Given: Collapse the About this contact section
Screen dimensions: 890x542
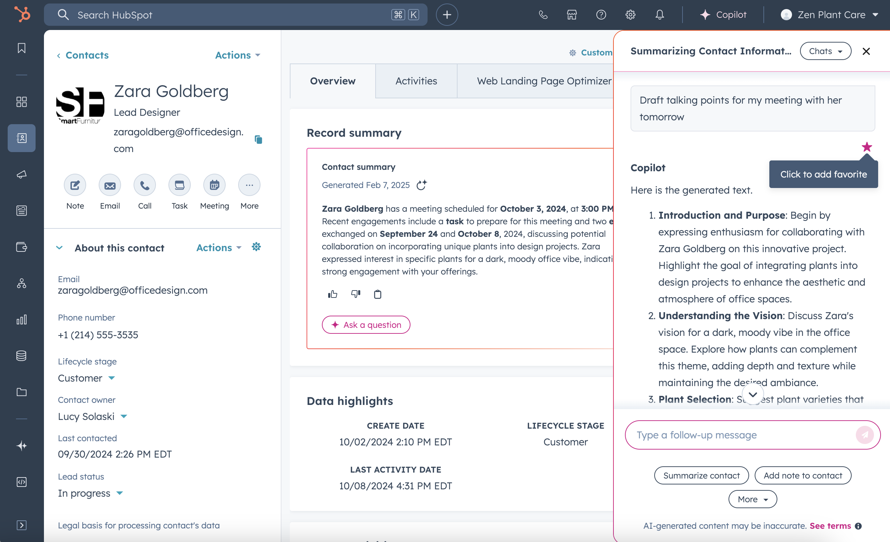Looking at the screenshot, I should 60,248.
